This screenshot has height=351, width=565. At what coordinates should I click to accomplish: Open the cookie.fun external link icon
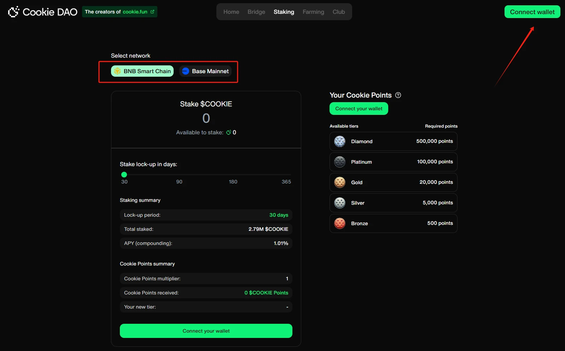(x=152, y=12)
